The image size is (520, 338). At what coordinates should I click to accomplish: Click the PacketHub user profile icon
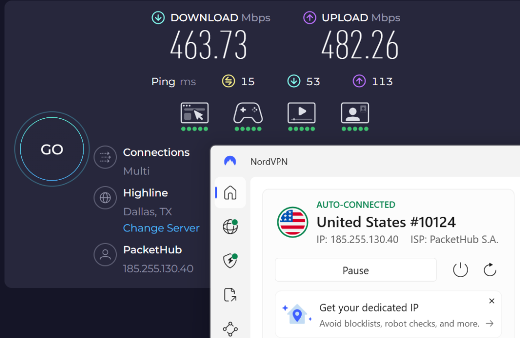point(105,255)
